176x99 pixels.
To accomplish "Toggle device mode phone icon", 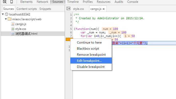I will tap(11, 2).
